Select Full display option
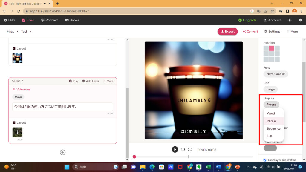 click(x=274, y=136)
